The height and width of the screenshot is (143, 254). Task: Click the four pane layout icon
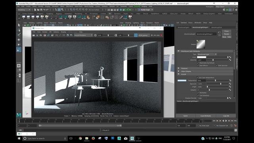[x=19, y=71]
